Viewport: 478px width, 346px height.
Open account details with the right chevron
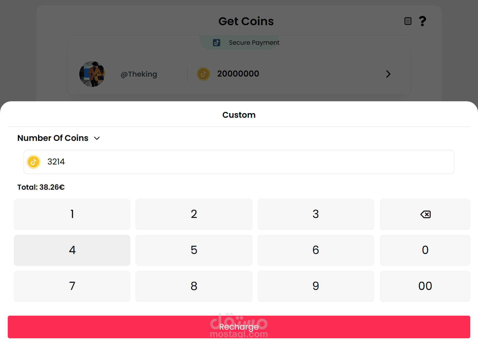click(388, 74)
